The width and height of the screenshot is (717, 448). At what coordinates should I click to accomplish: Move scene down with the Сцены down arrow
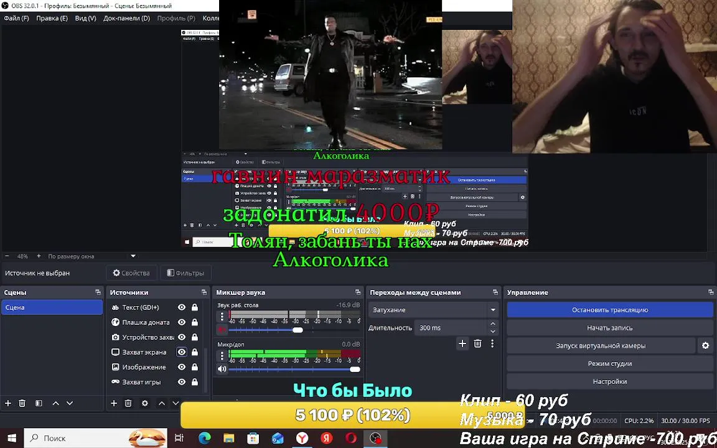pos(70,403)
